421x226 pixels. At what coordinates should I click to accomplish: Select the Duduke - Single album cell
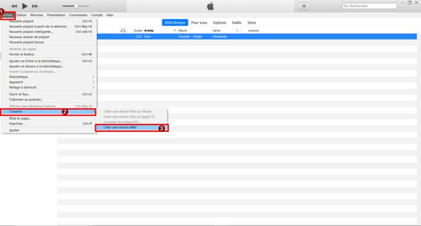[190, 37]
